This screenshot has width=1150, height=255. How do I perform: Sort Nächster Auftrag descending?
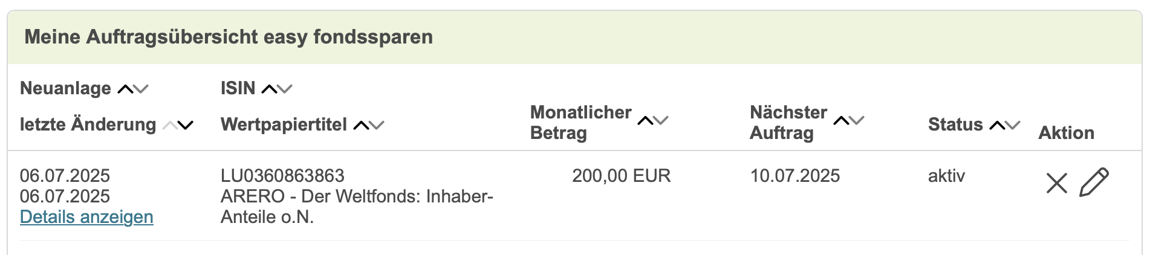(x=857, y=121)
